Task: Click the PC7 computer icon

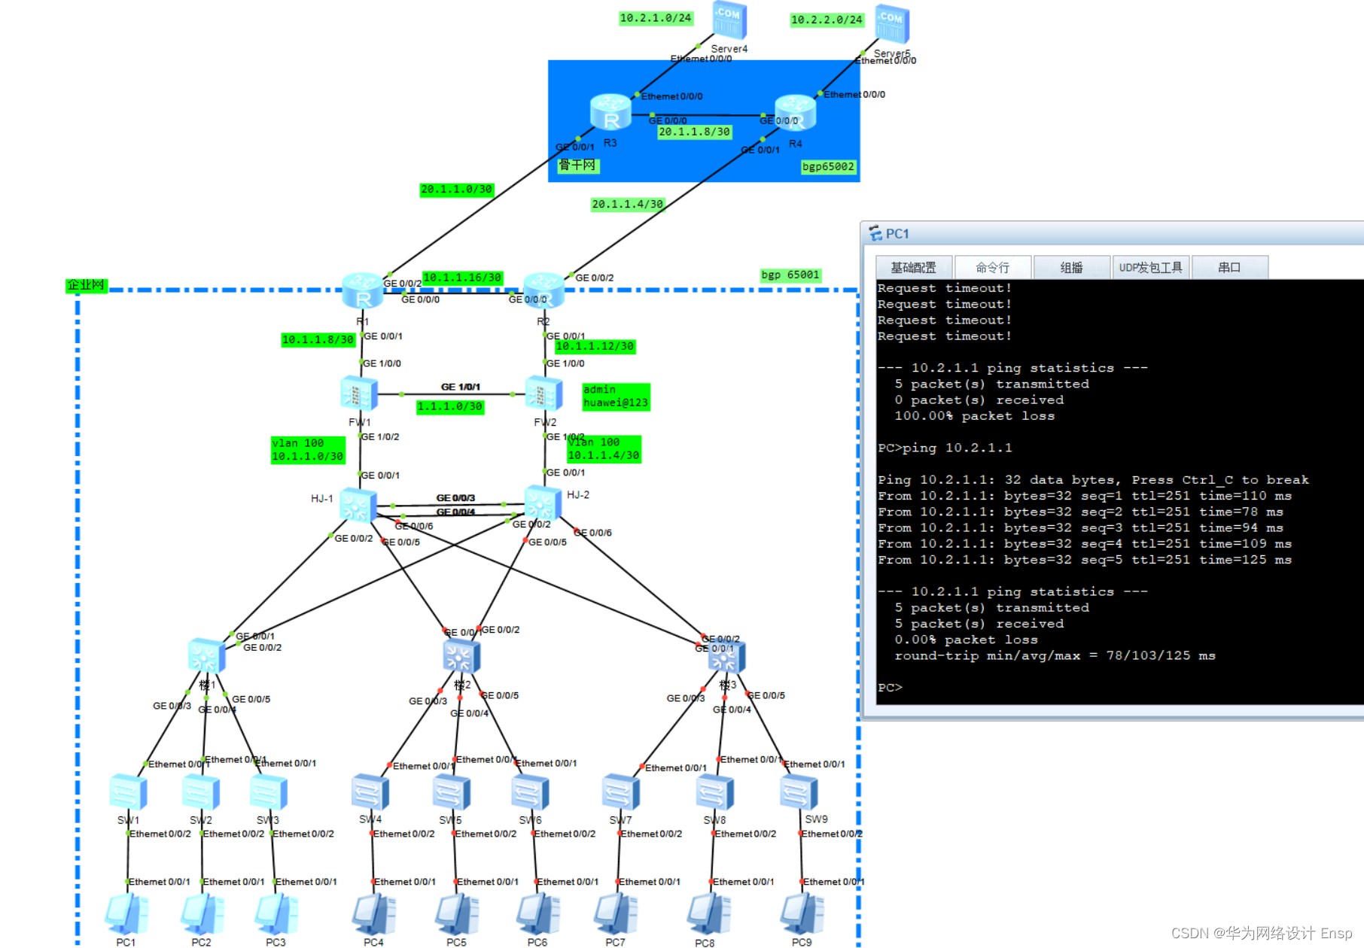Action: click(615, 914)
